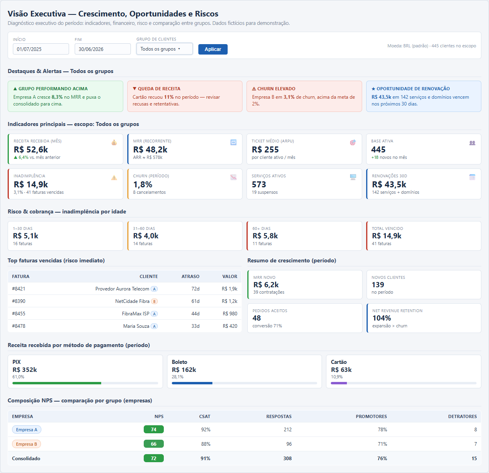Click the Fim date field
The image size is (489, 473).
pyautogui.click(x=103, y=49)
